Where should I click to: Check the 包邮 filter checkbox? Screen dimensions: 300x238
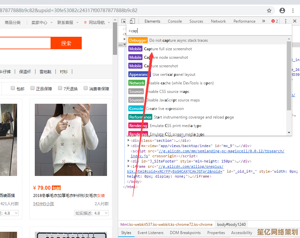(x=13, y=88)
